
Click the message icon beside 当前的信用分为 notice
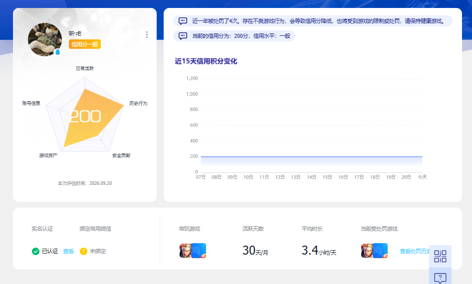tap(183, 36)
